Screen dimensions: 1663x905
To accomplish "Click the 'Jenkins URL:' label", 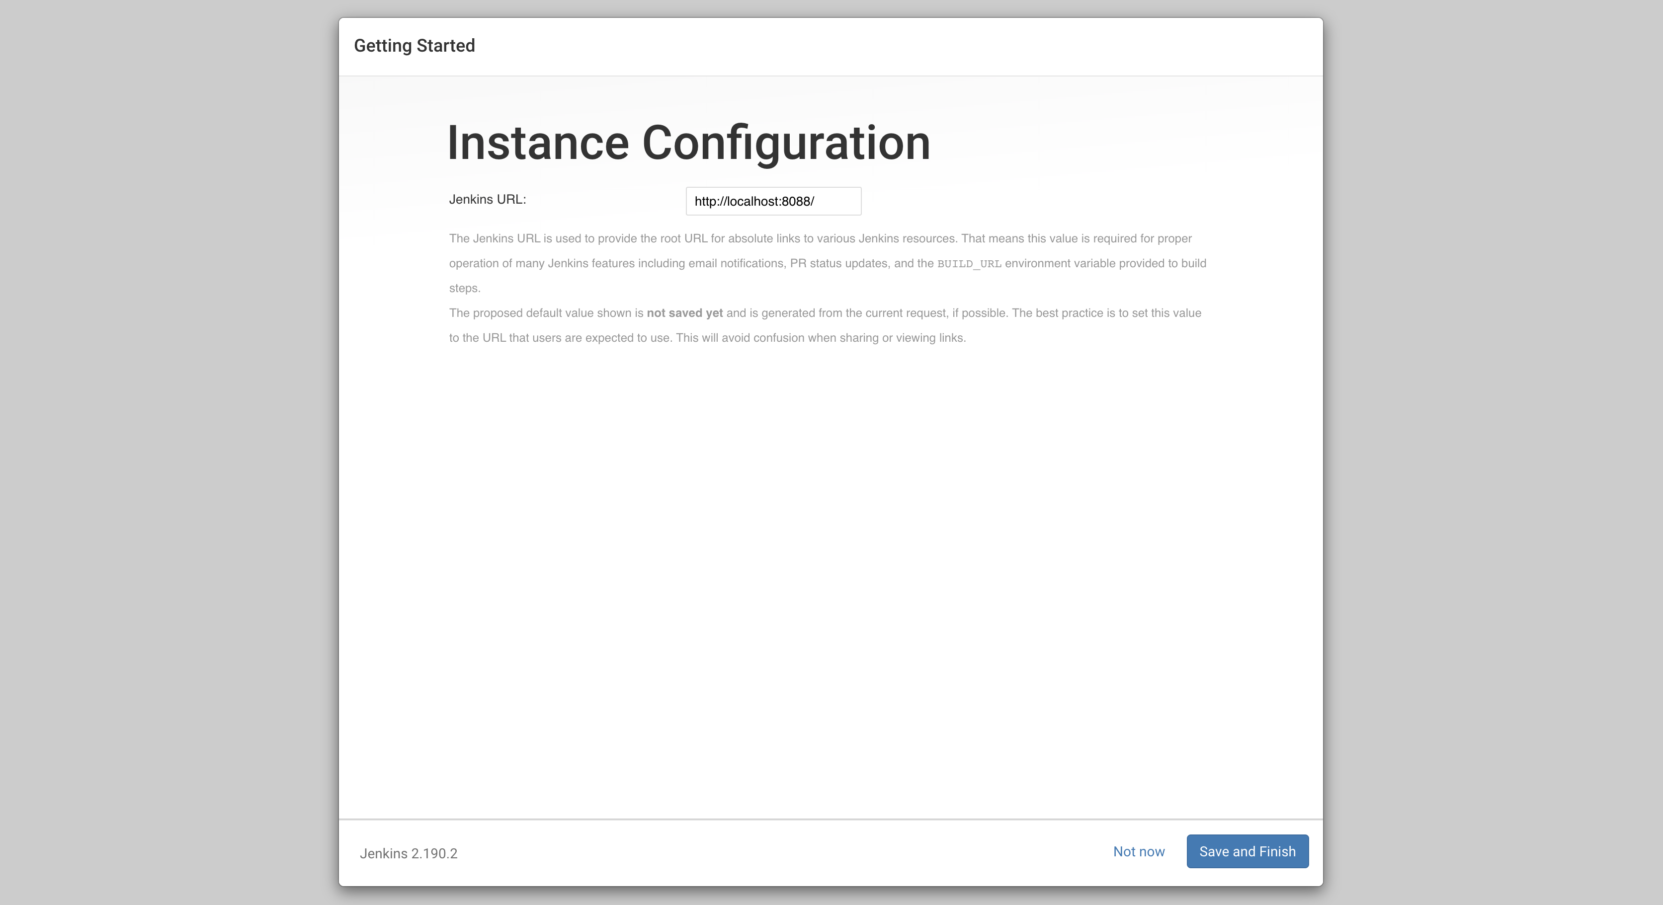I will click(x=488, y=199).
